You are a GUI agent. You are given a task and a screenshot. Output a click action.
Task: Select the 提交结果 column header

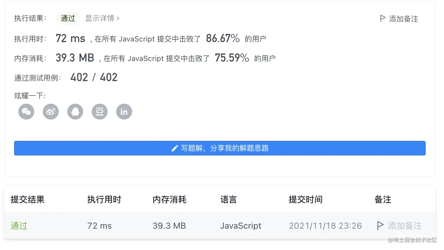(x=28, y=200)
